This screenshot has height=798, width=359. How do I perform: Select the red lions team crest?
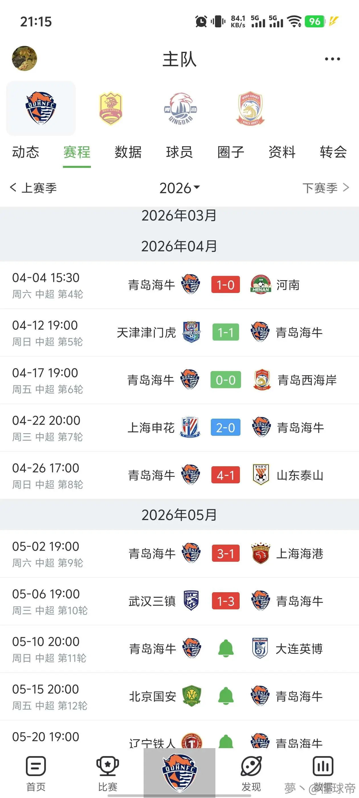(x=111, y=108)
